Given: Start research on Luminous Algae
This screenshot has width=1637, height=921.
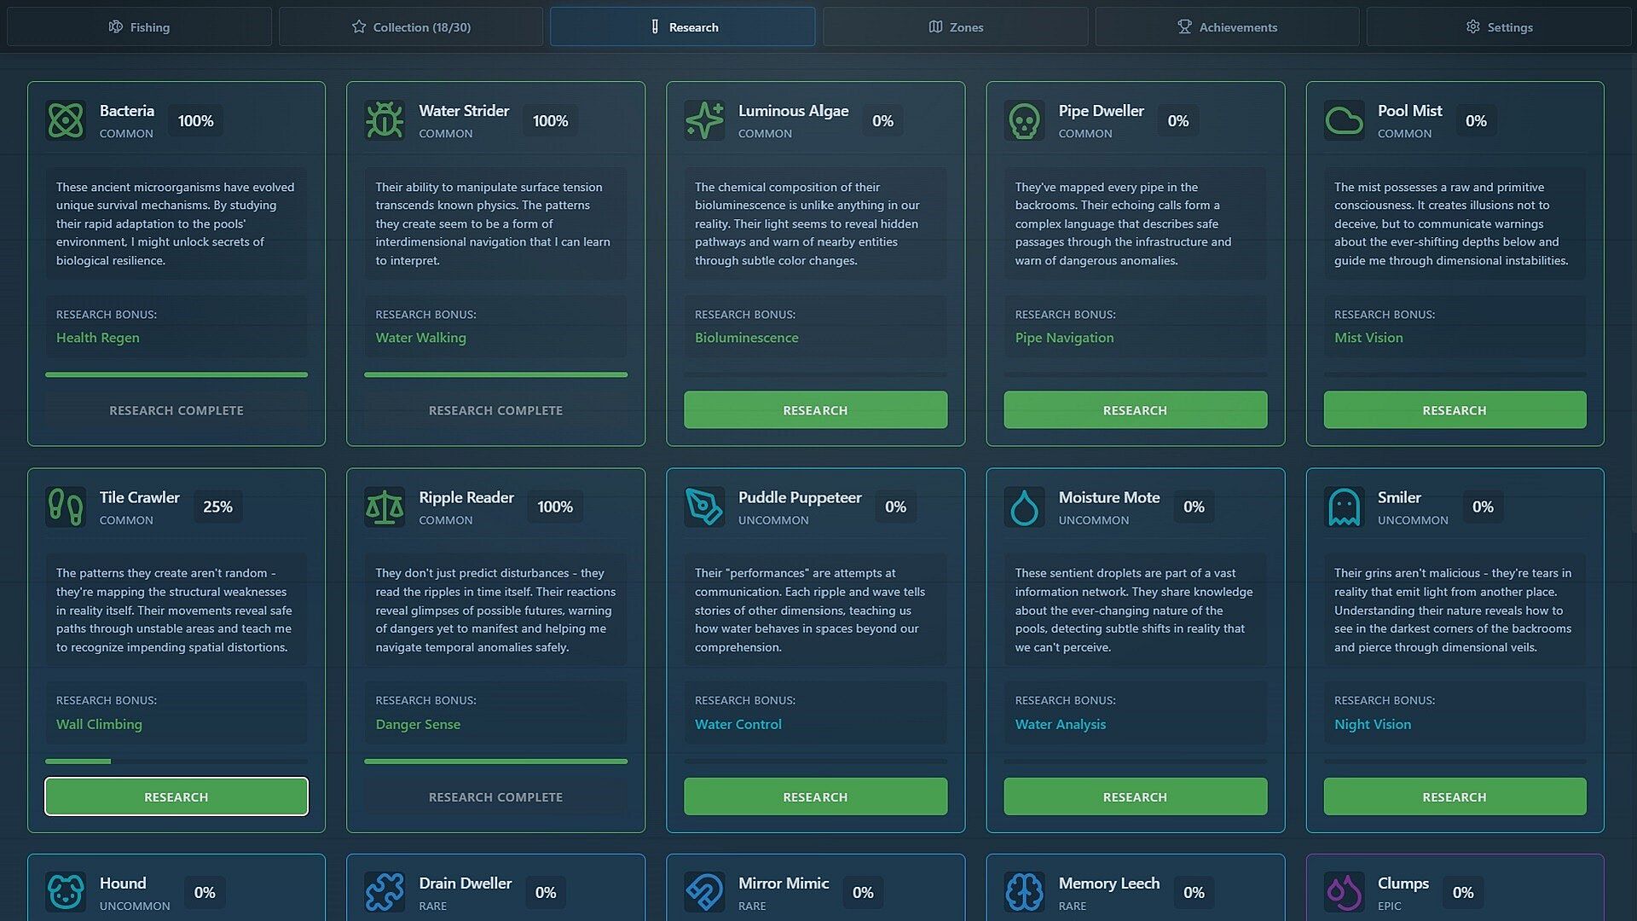Looking at the screenshot, I should point(815,410).
